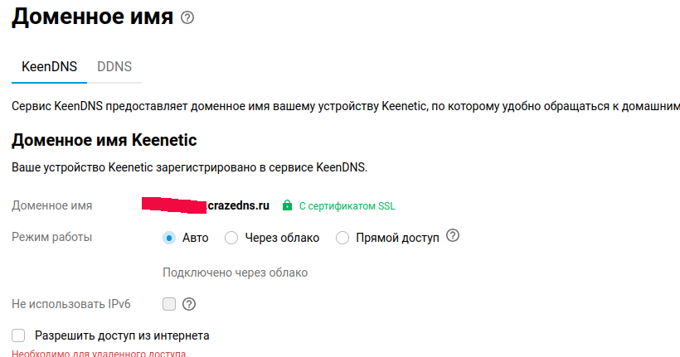Select the Прямой доступ radio button
The image size is (680, 357).
click(x=342, y=238)
